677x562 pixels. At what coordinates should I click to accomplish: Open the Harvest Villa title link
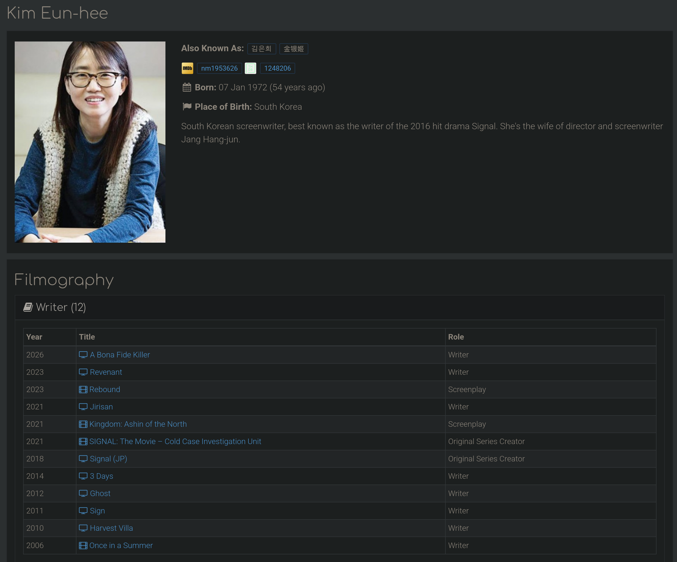[112, 528]
